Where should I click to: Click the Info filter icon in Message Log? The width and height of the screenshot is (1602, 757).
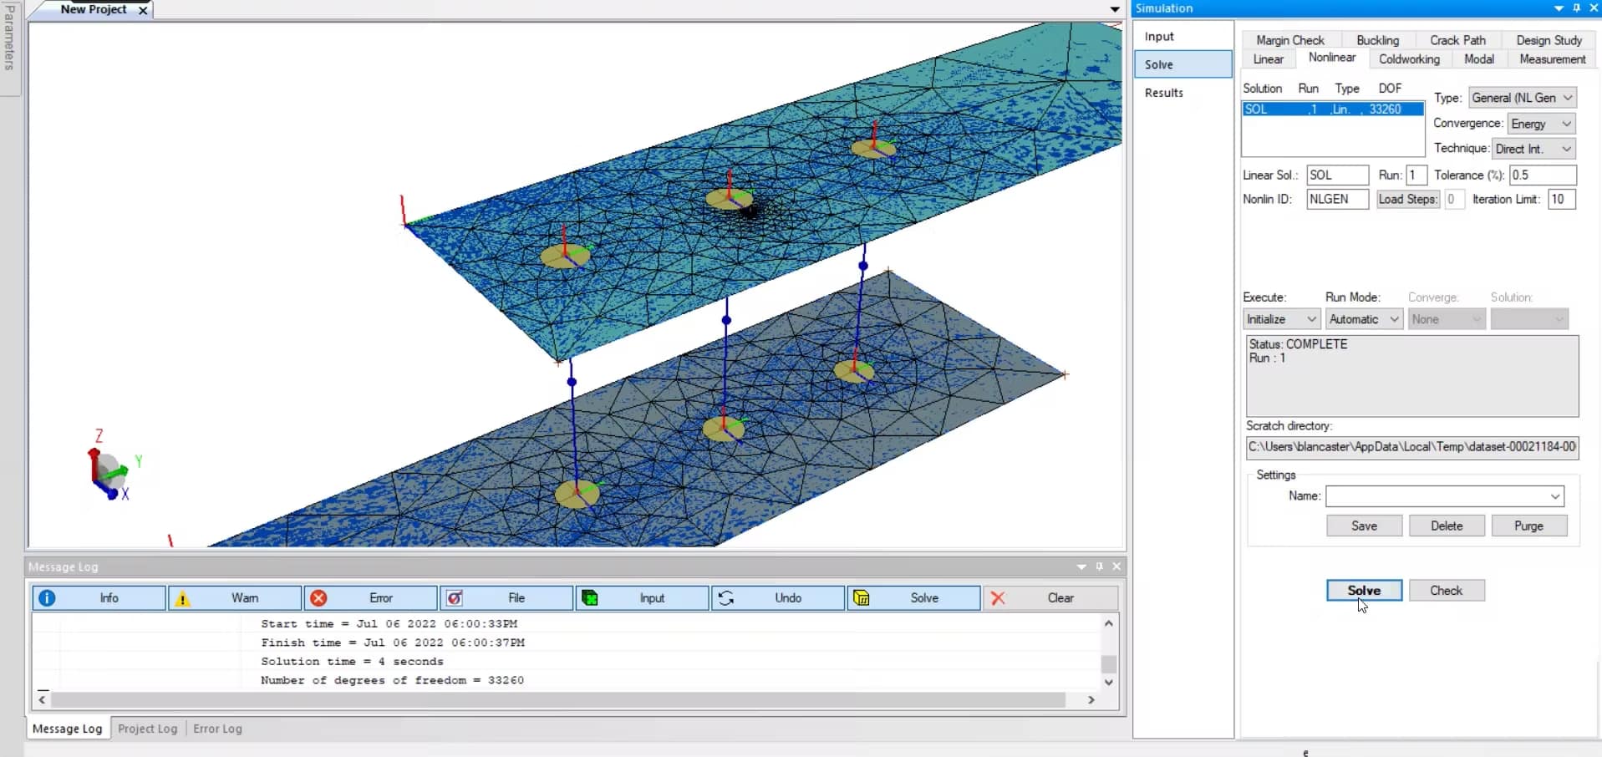[47, 598]
